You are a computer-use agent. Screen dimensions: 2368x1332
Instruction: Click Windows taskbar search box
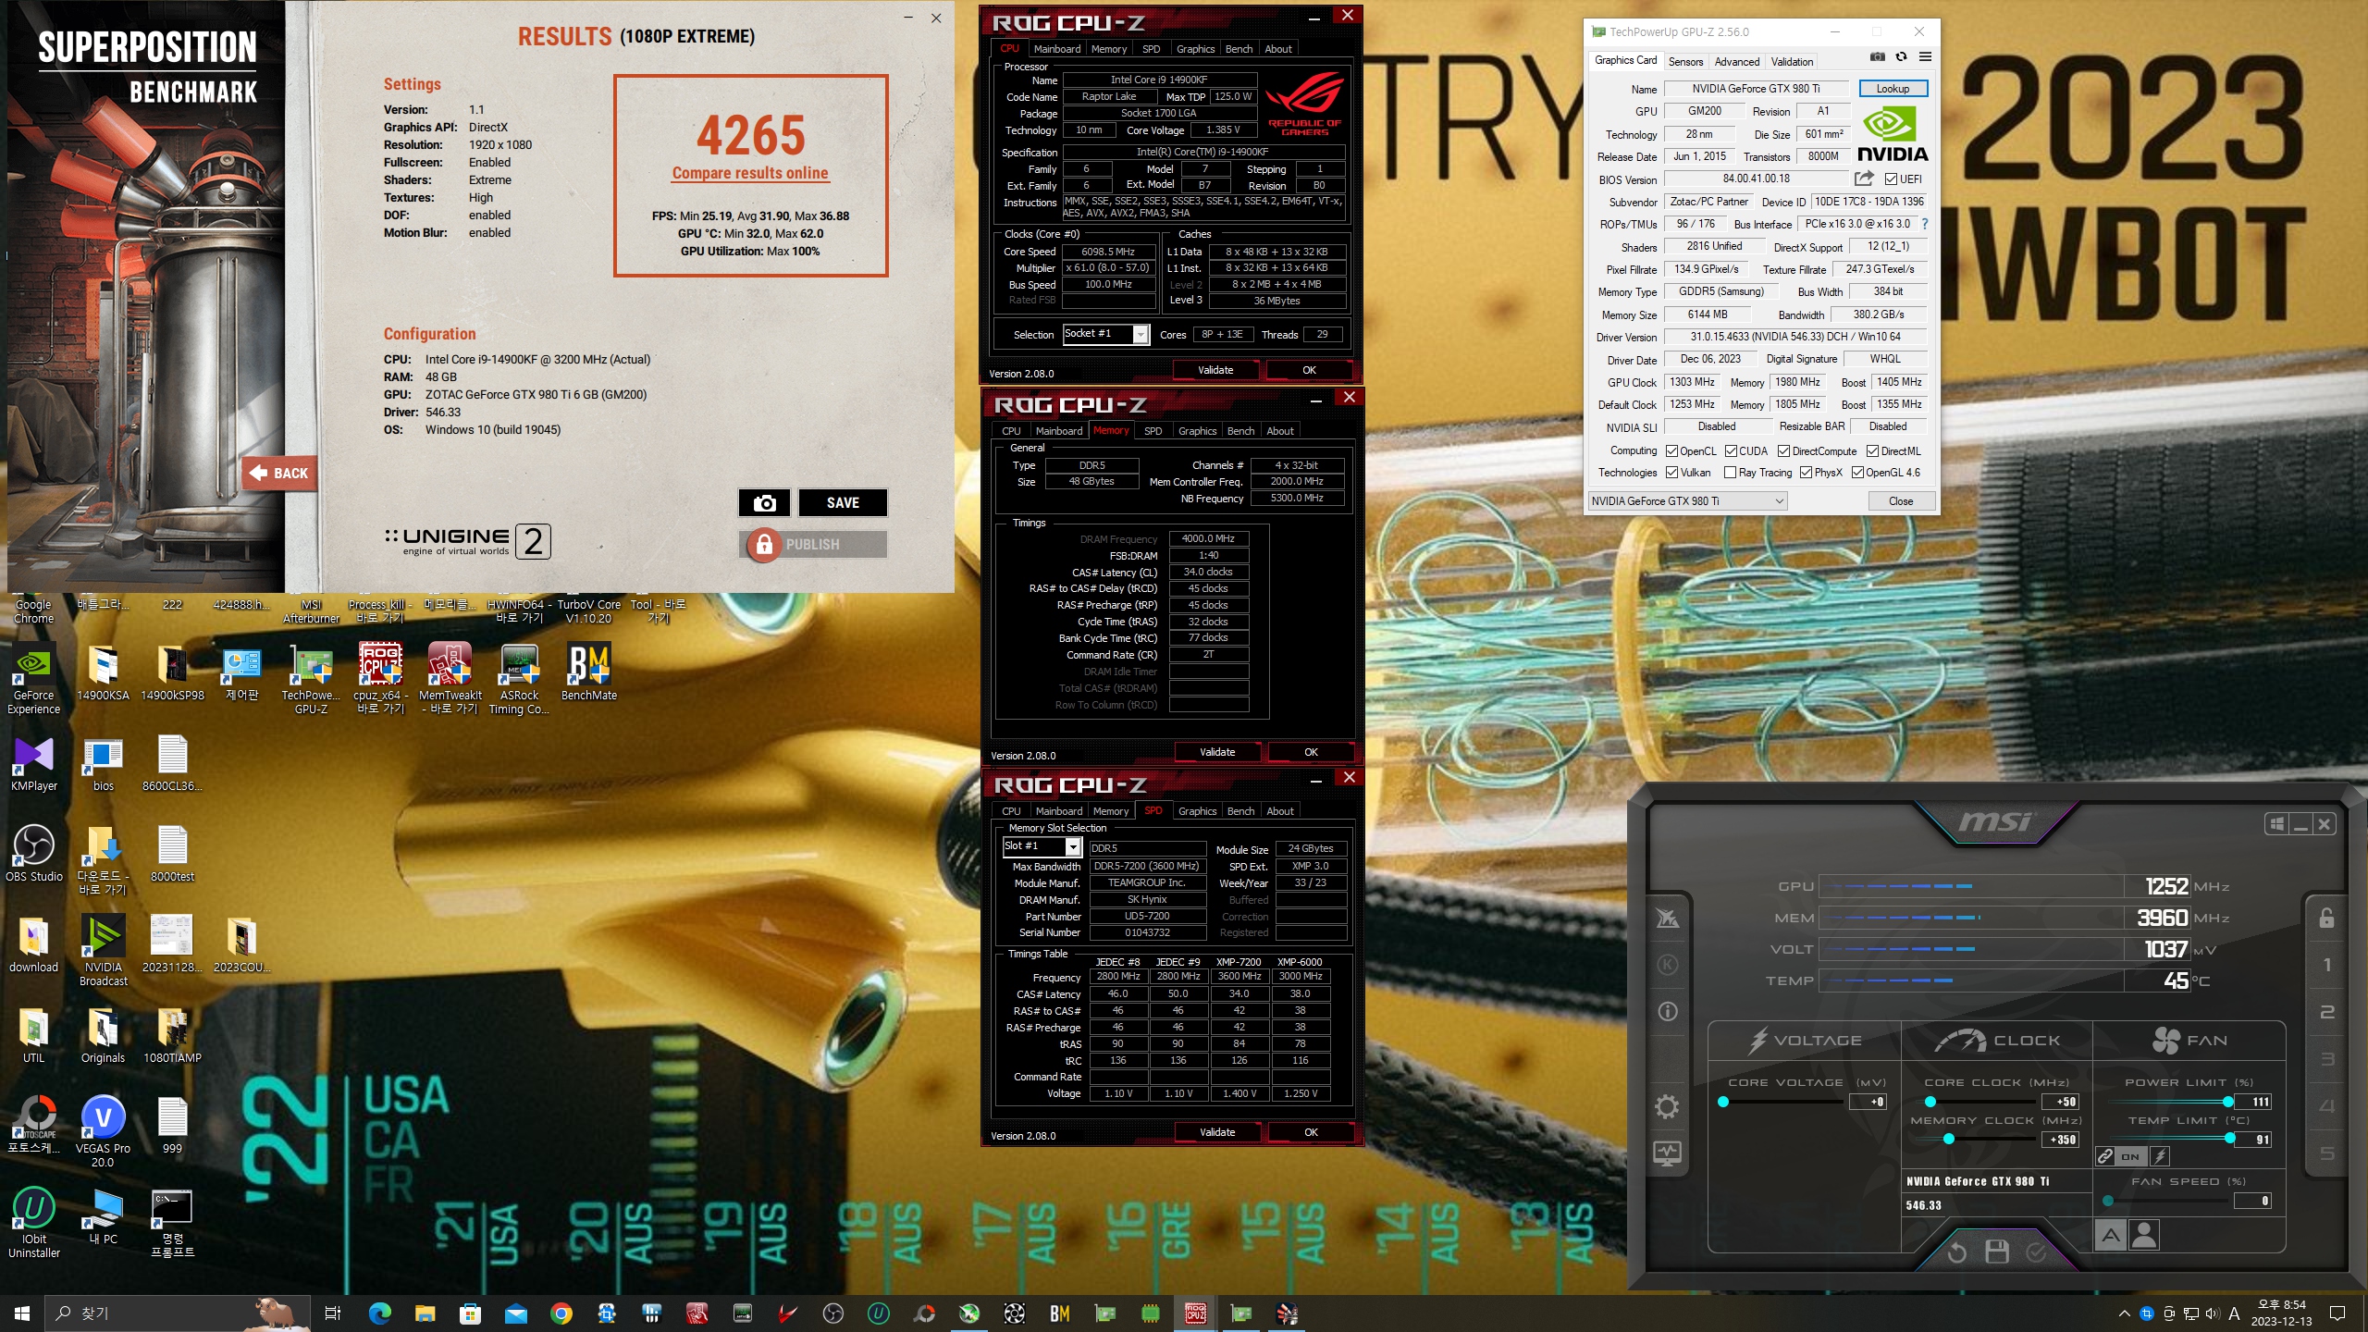tap(178, 1313)
